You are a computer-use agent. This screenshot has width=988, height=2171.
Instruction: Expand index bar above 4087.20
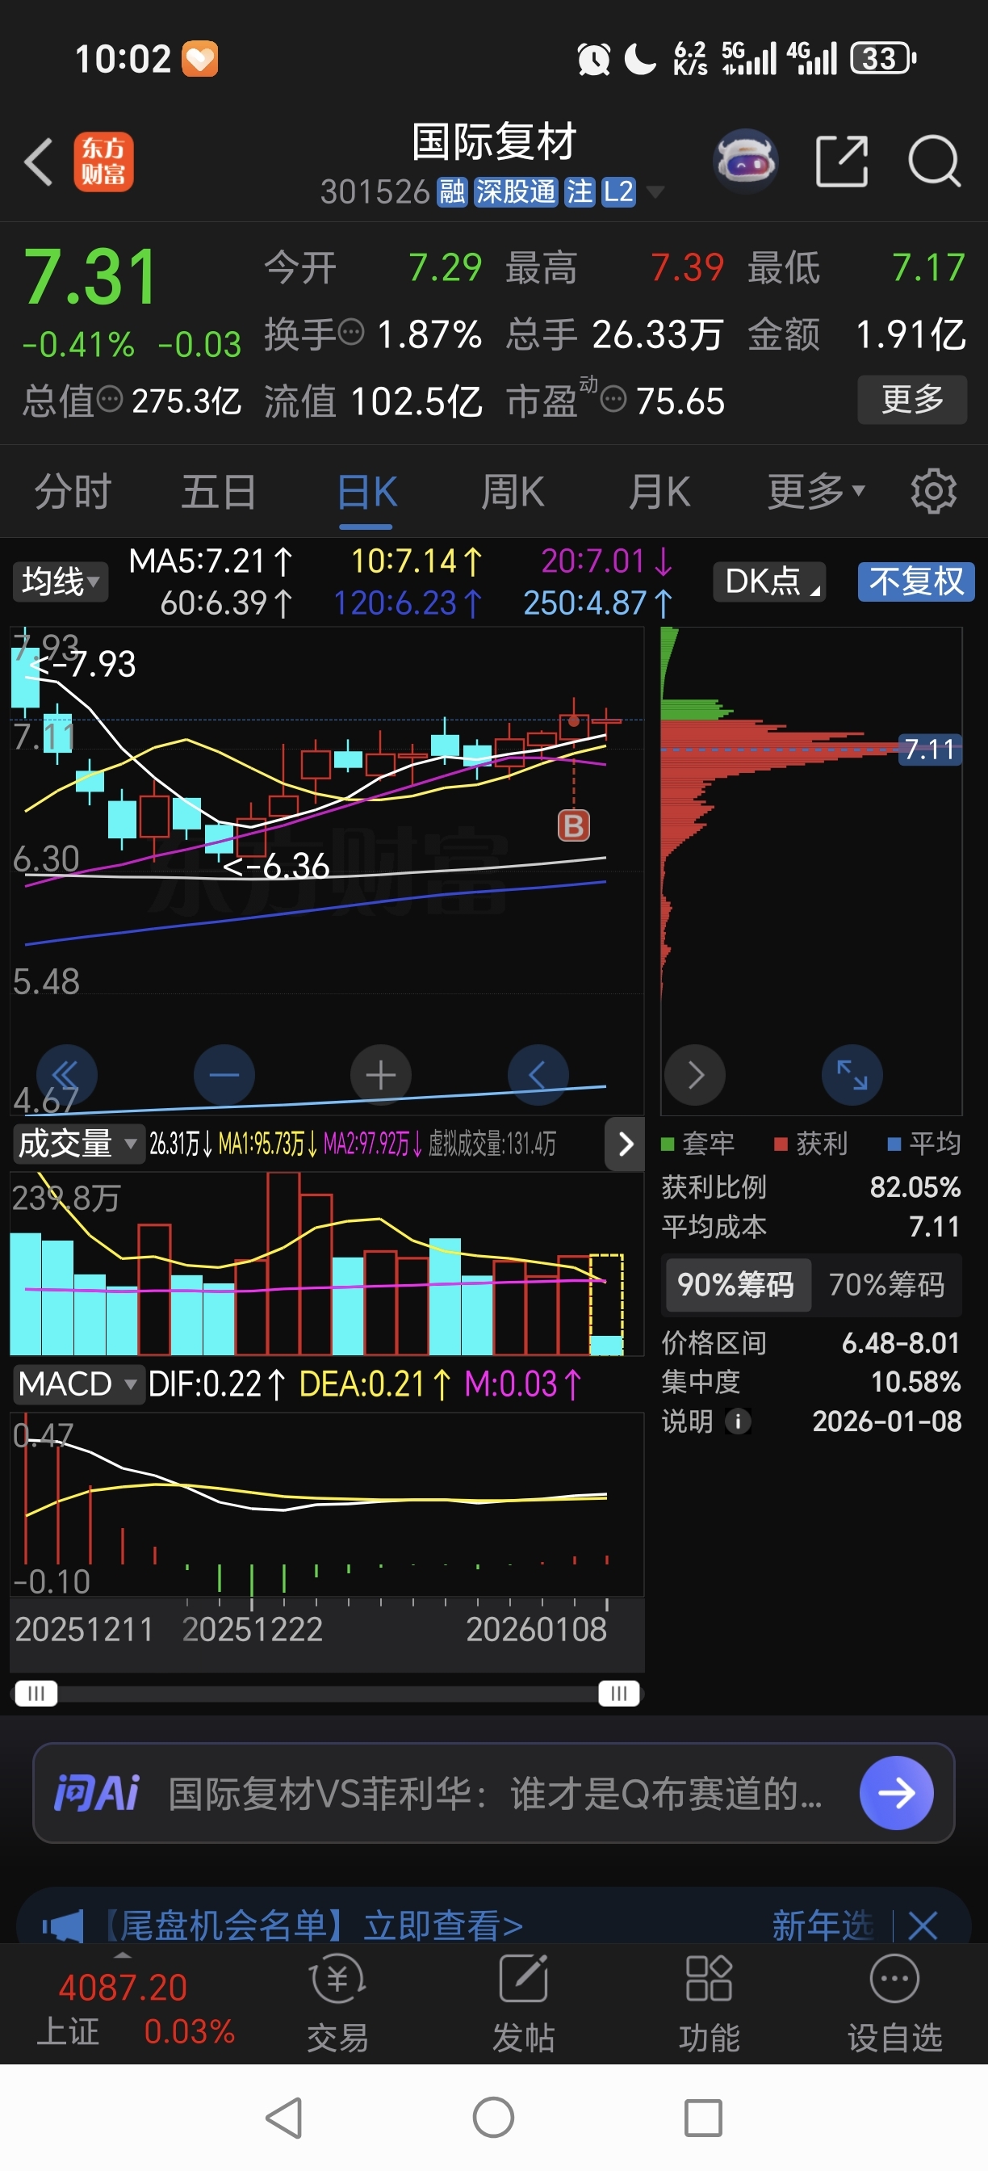(x=123, y=1955)
